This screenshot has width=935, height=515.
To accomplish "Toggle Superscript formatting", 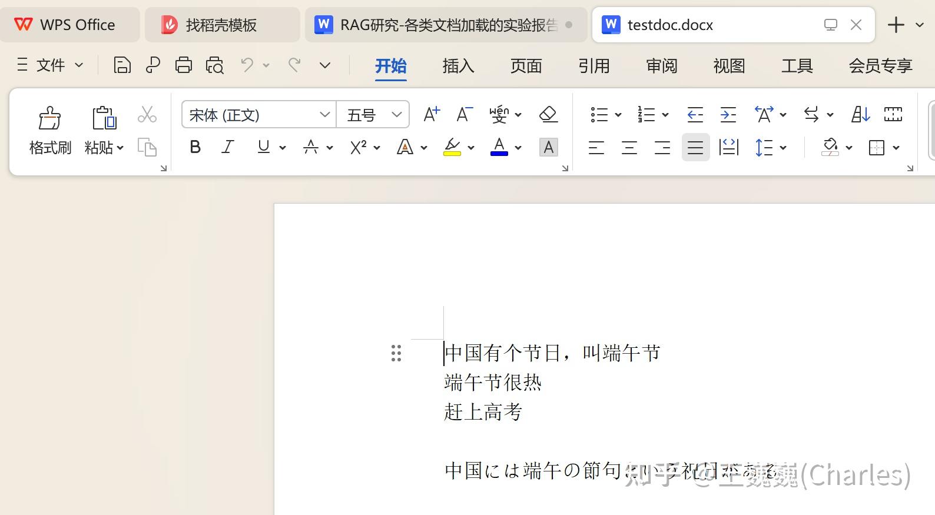I will [x=359, y=147].
